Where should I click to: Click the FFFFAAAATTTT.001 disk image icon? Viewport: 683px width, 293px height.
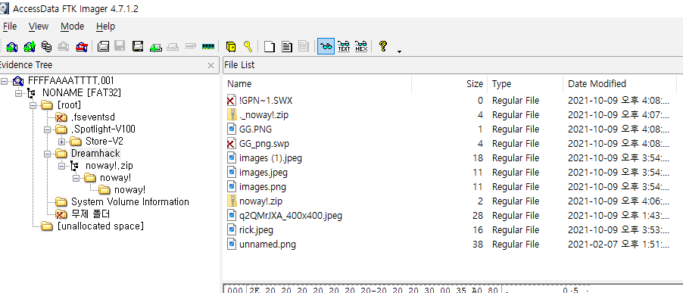point(18,80)
